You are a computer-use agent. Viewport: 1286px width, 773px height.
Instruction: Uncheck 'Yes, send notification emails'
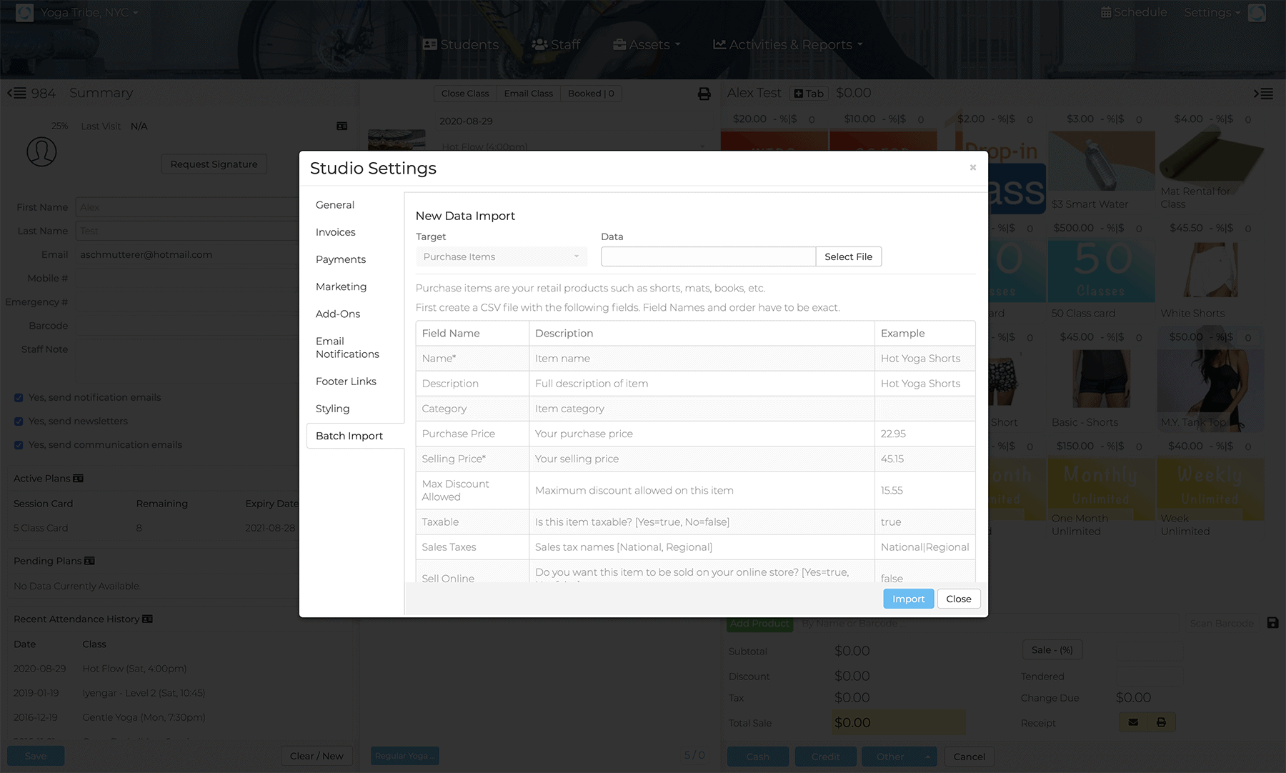tap(19, 398)
